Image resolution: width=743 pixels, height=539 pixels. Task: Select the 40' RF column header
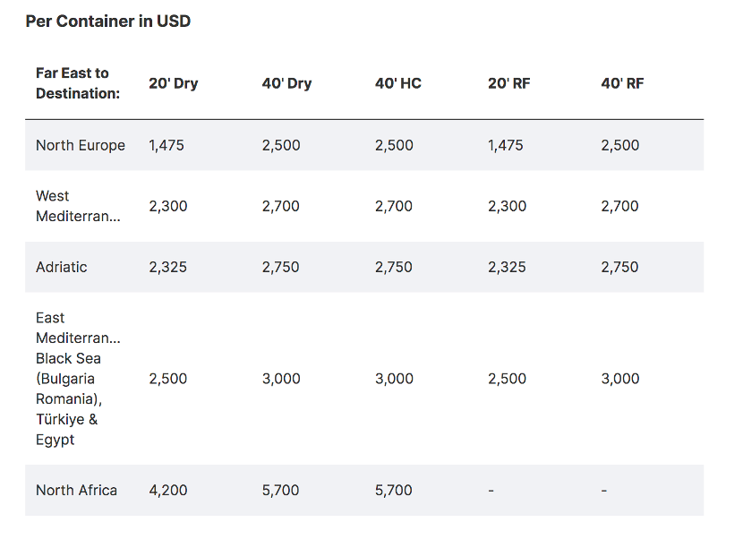click(622, 83)
